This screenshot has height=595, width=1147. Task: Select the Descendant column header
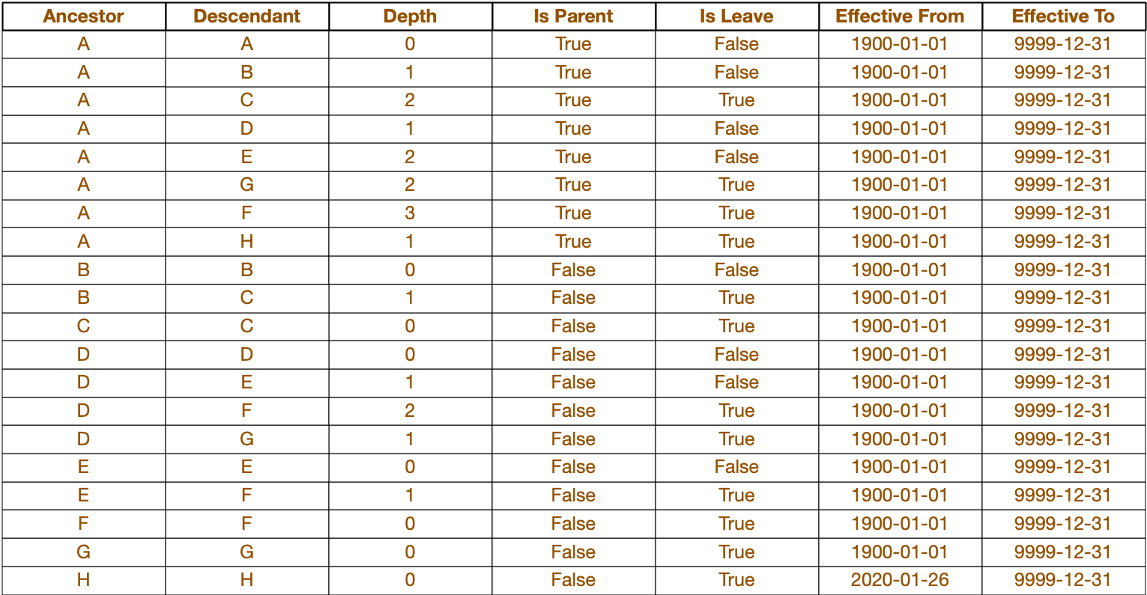pyautogui.click(x=246, y=16)
